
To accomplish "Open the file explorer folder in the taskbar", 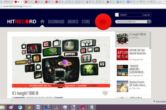I will click(x=2, y=108).
